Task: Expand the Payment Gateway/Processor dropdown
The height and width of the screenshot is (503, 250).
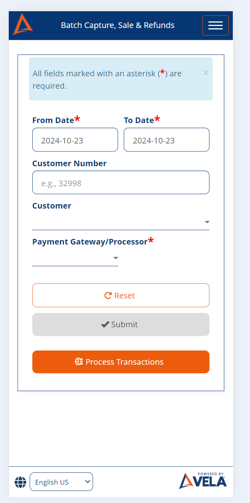Action: pos(75,258)
